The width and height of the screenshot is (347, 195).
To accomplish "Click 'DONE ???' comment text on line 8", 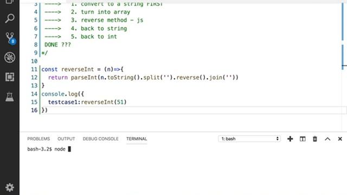I will tap(57, 44).
